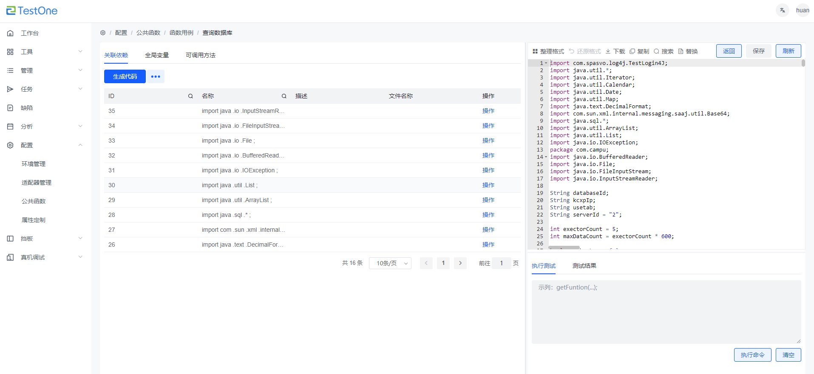Viewport: 814px width, 374px height.
Task: Open 环境管理 in sidebar
Action: click(x=34, y=164)
